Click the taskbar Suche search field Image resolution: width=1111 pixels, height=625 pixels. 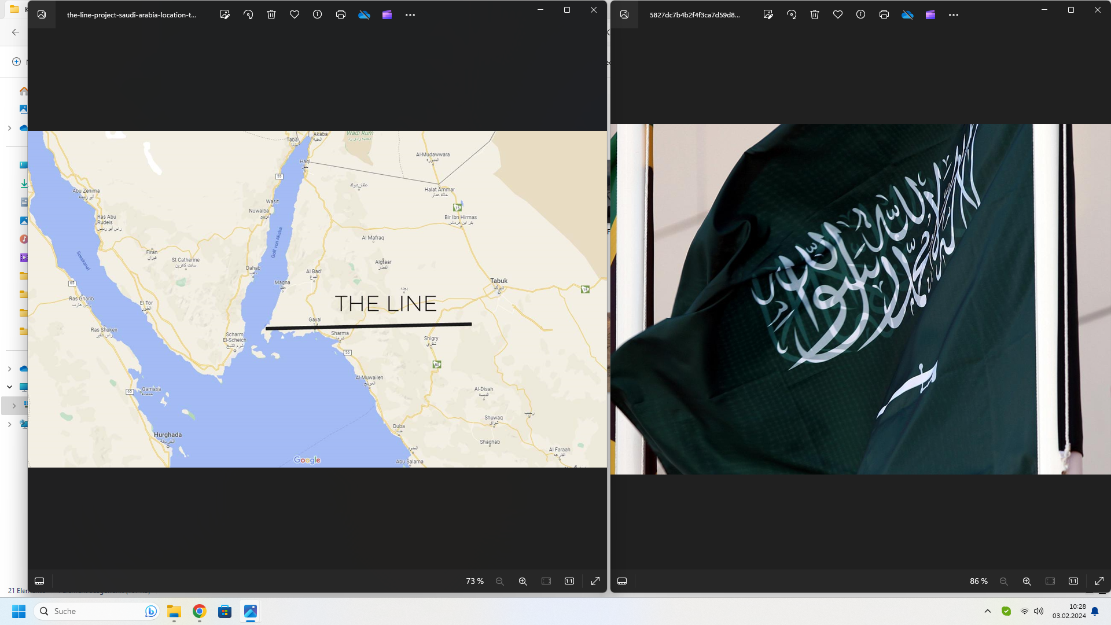pos(97,611)
